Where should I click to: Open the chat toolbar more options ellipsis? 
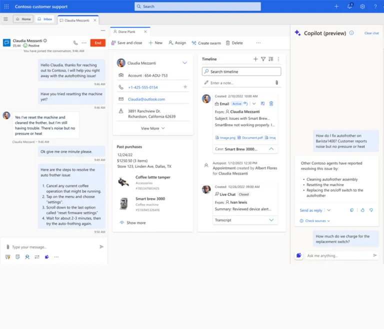[56, 257]
